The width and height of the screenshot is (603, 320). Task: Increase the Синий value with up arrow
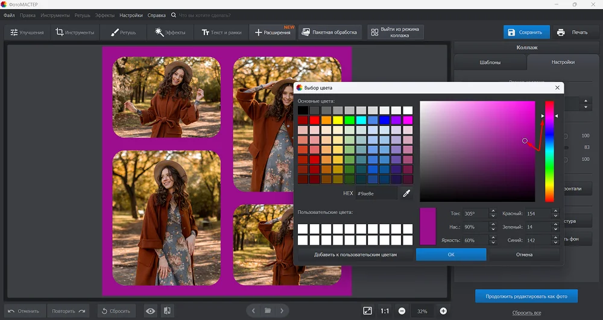point(555,237)
